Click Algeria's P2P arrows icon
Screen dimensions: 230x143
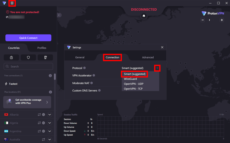pos(39,123)
